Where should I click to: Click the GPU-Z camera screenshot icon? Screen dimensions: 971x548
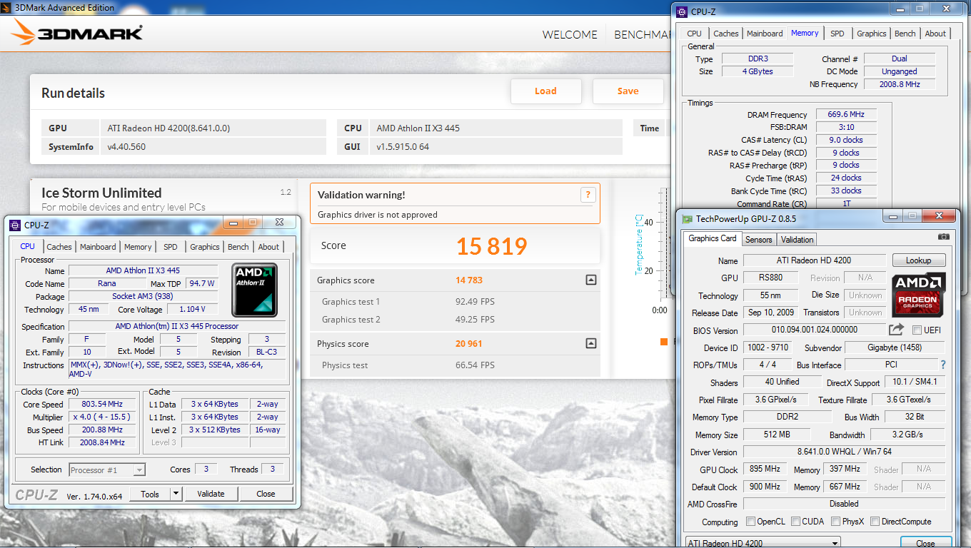click(944, 237)
